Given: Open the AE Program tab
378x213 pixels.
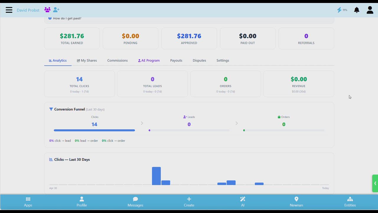Looking at the screenshot, I should coord(149,60).
